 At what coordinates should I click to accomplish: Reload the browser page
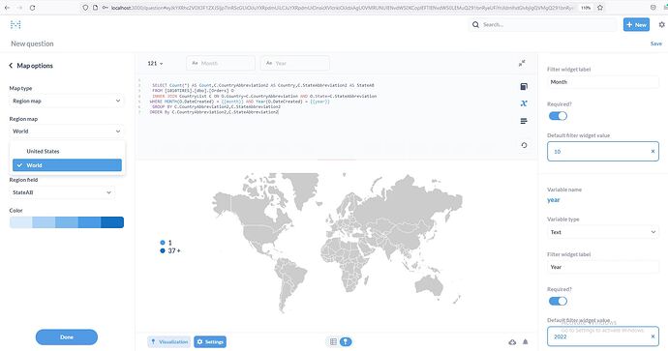tap(32, 8)
